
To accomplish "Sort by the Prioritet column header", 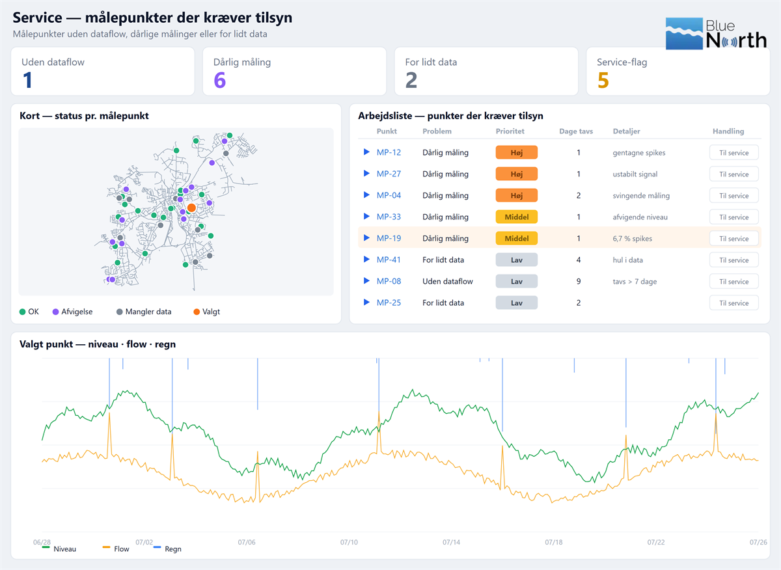I will click(510, 131).
